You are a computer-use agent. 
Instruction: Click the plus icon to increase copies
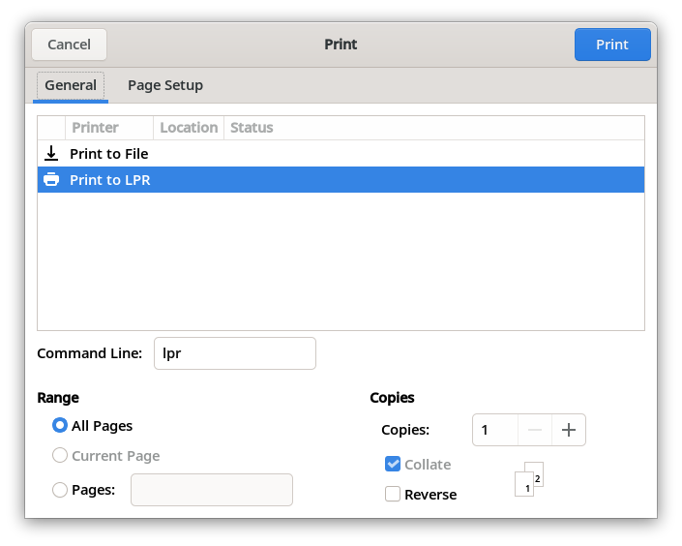[569, 430]
